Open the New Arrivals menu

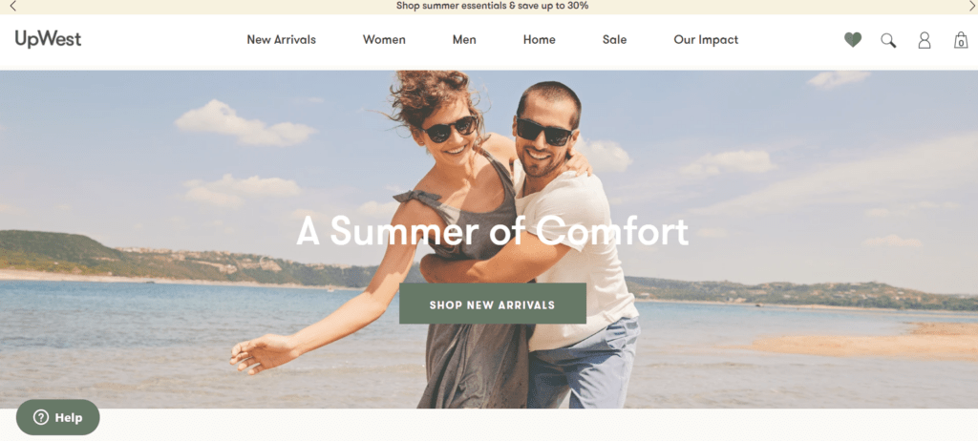(x=282, y=40)
